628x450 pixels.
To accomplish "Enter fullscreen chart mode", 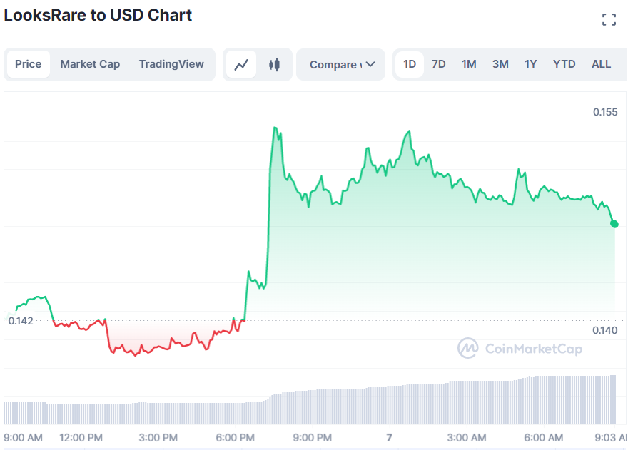I will (609, 20).
